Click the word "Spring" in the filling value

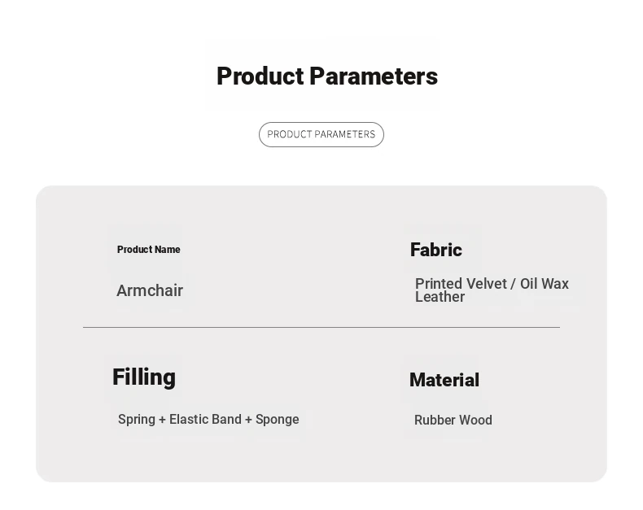click(137, 420)
